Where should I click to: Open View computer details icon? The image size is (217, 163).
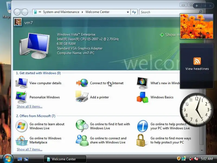tap(22, 83)
